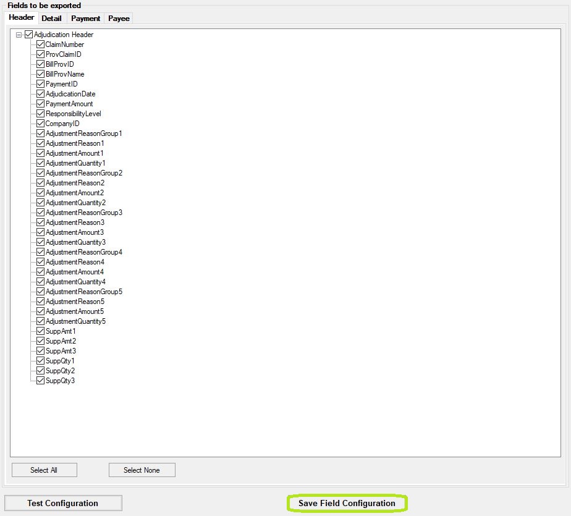Select the BillProvName tree item text

(x=65, y=74)
